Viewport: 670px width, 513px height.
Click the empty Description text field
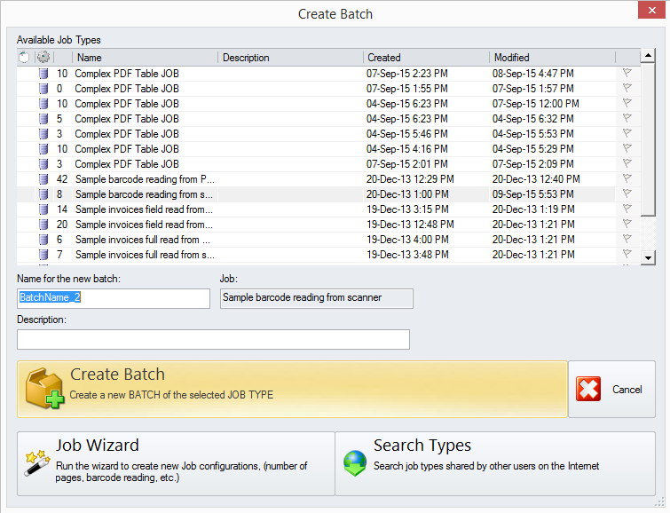click(x=213, y=340)
